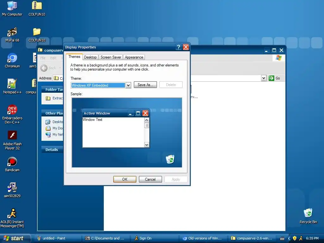
Task: Open the Edit menu in compuserve window
Action: 53,58
